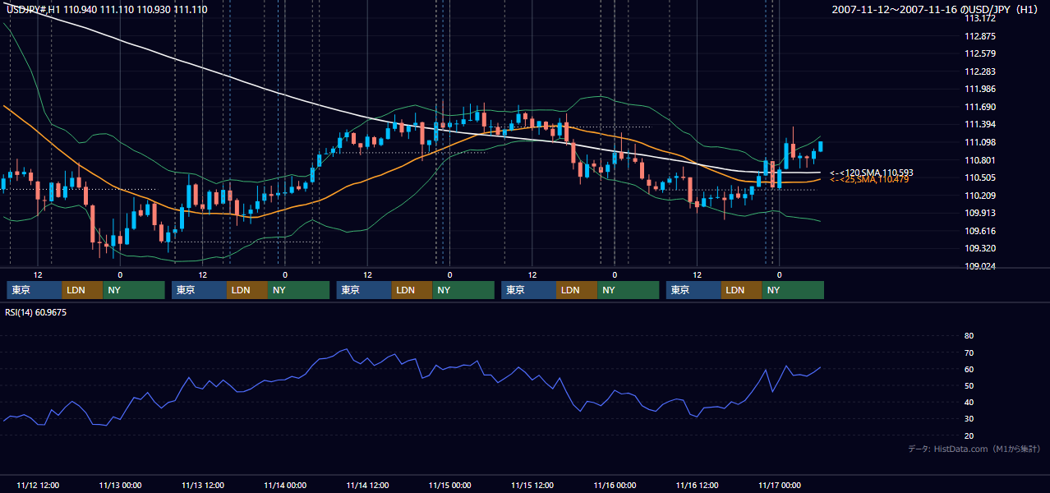The width and height of the screenshot is (1050, 493).
Task: Select the RSI scale value 20
Action: point(969,435)
